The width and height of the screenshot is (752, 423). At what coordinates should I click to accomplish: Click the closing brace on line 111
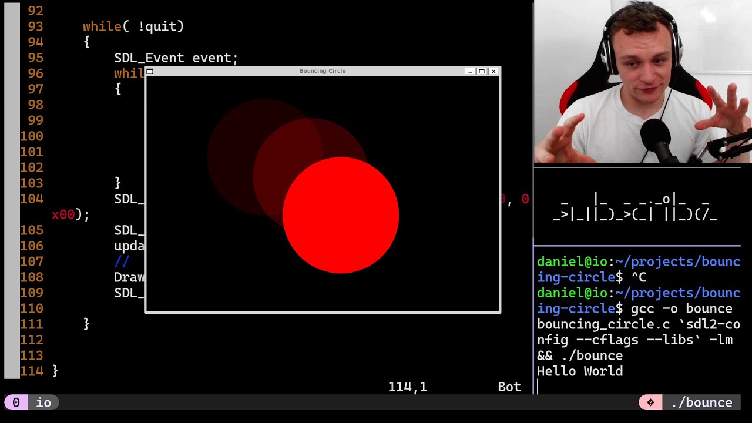[x=86, y=324]
